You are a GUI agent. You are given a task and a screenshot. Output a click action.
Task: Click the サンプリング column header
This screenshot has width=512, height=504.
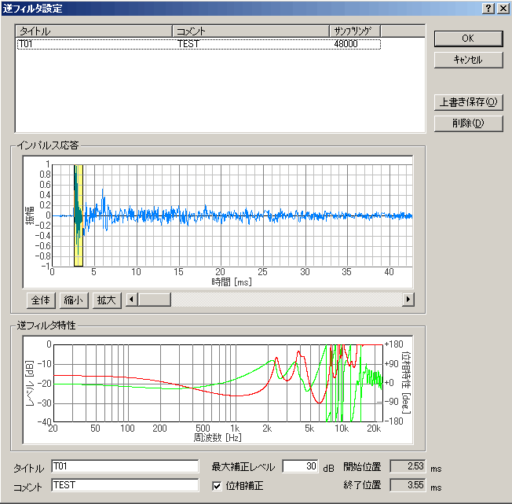click(x=355, y=31)
